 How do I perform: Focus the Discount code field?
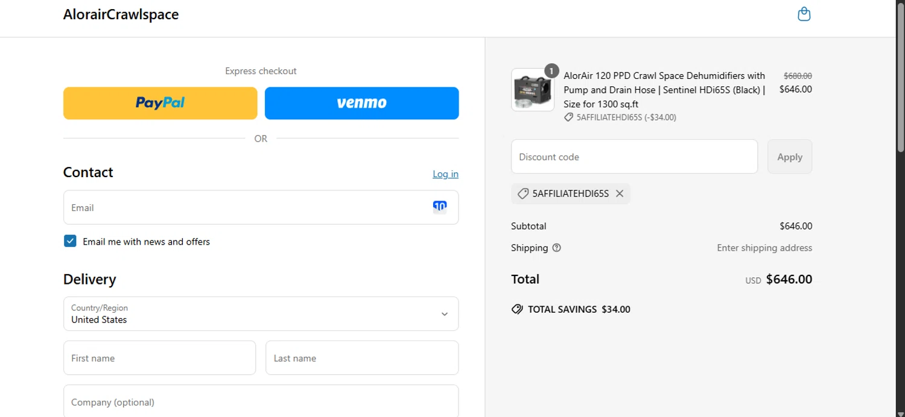(x=634, y=157)
